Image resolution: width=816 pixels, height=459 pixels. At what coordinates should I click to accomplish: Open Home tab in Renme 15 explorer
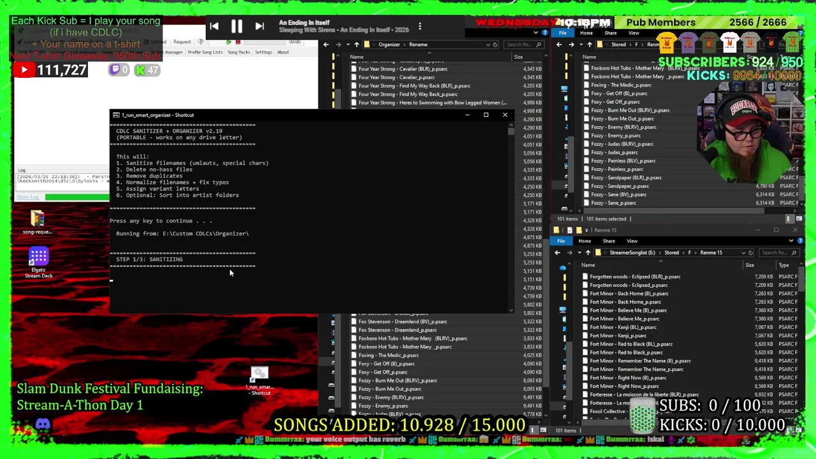tap(585, 241)
